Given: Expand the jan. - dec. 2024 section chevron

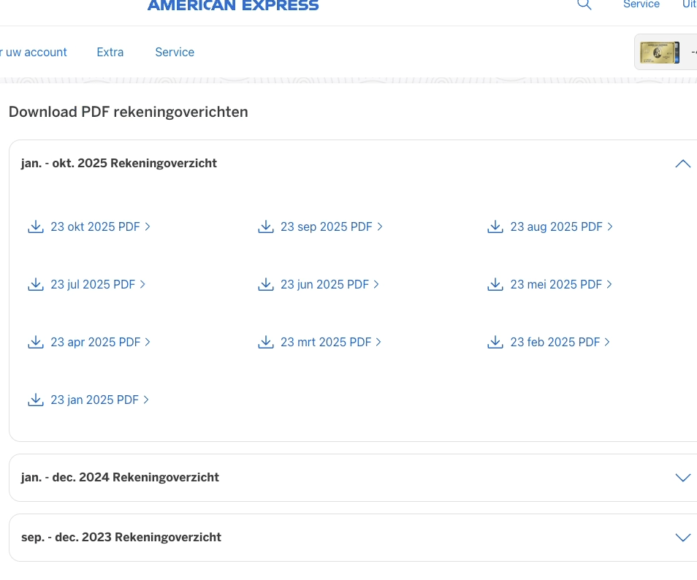Looking at the screenshot, I should tap(683, 478).
